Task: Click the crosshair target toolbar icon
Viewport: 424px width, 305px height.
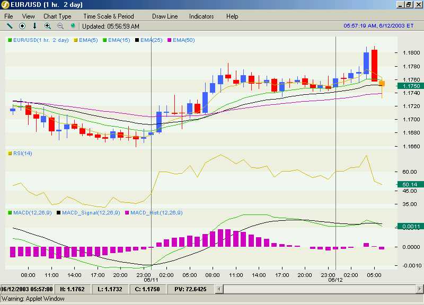Action: pos(22,26)
